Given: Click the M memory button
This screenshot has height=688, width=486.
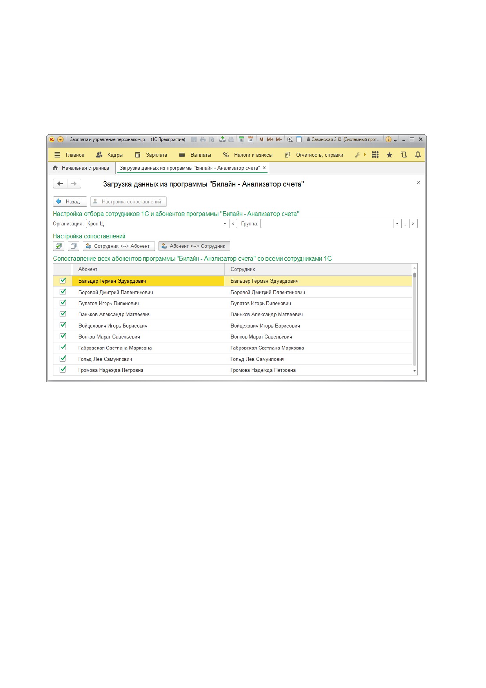Looking at the screenshot, I should [x=261, y=139].
